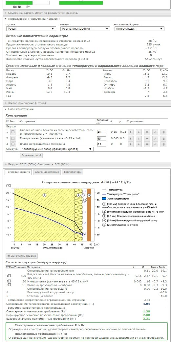This screenshot has width=171, height=342.
Task: Open the Регион dropdown showing Республика Карелия
Action: [85, 29]
